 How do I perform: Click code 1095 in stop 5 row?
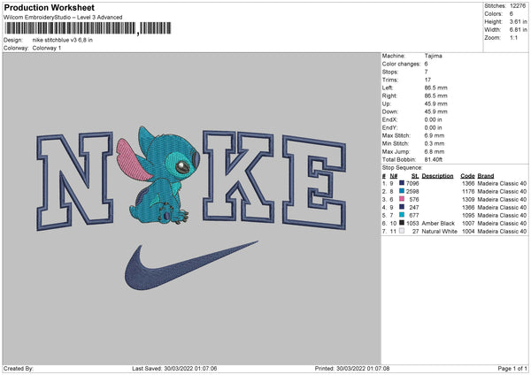[x=468, y=215]
